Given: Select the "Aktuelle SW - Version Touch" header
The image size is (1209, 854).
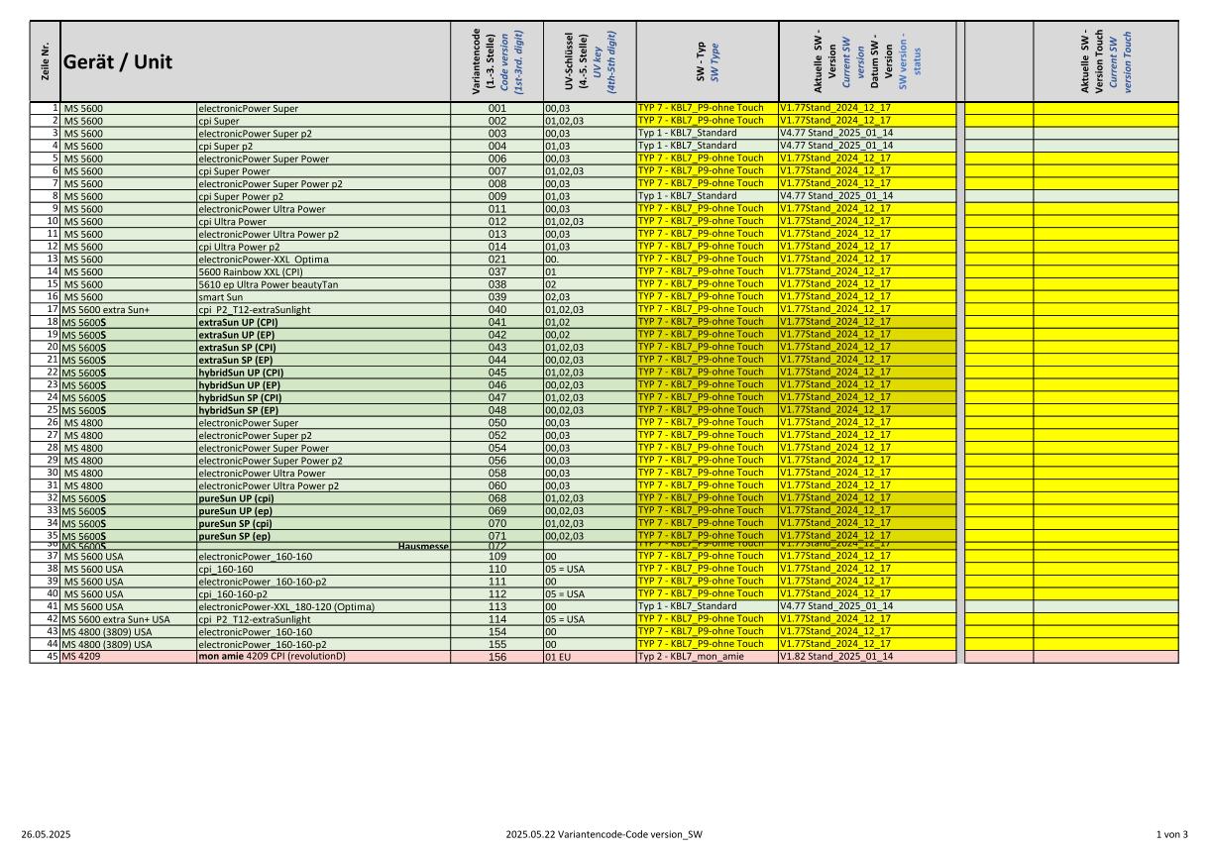Looking at the screenshot, I should point(1106,61).
